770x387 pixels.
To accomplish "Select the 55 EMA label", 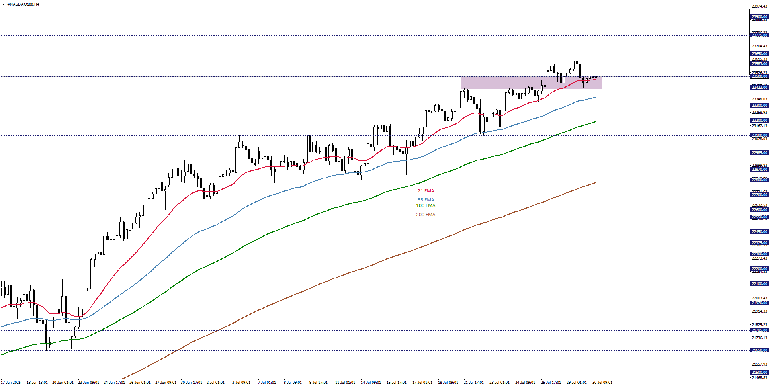I will click(426, 200).
